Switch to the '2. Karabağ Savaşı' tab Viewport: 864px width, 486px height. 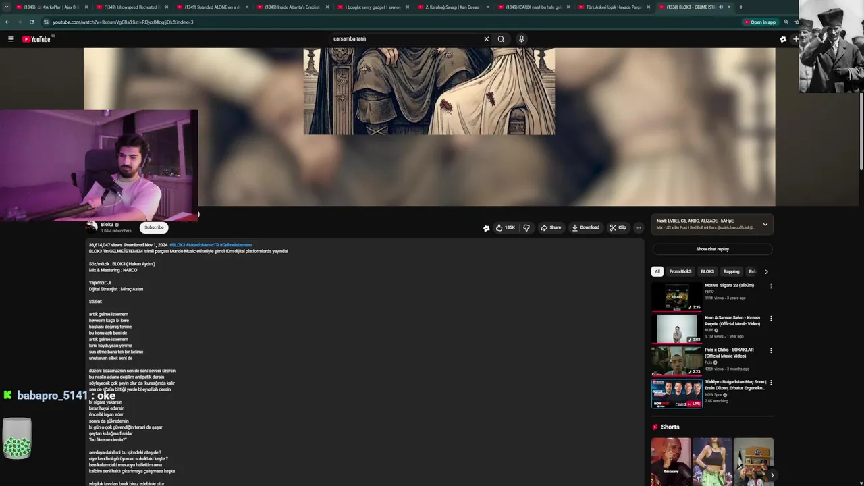point(454,7)
